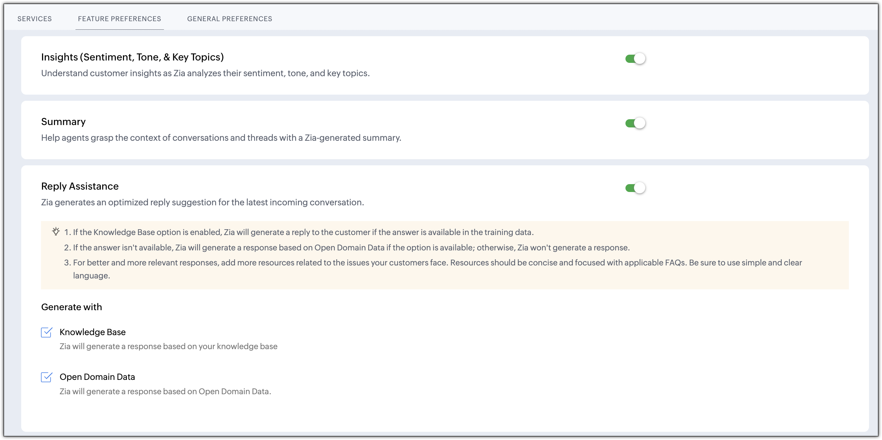Switch to the Services tab
Viewport: 882px width, 440px height.
35,19
